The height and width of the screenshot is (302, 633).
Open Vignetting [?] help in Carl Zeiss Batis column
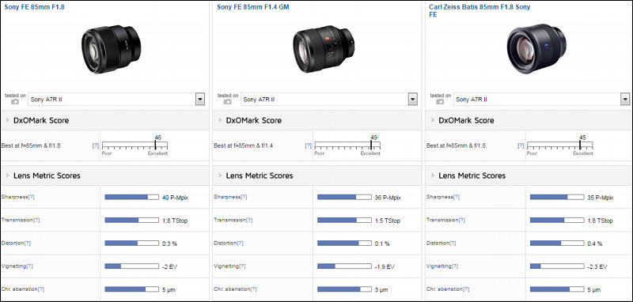click(x=454, y=266)
